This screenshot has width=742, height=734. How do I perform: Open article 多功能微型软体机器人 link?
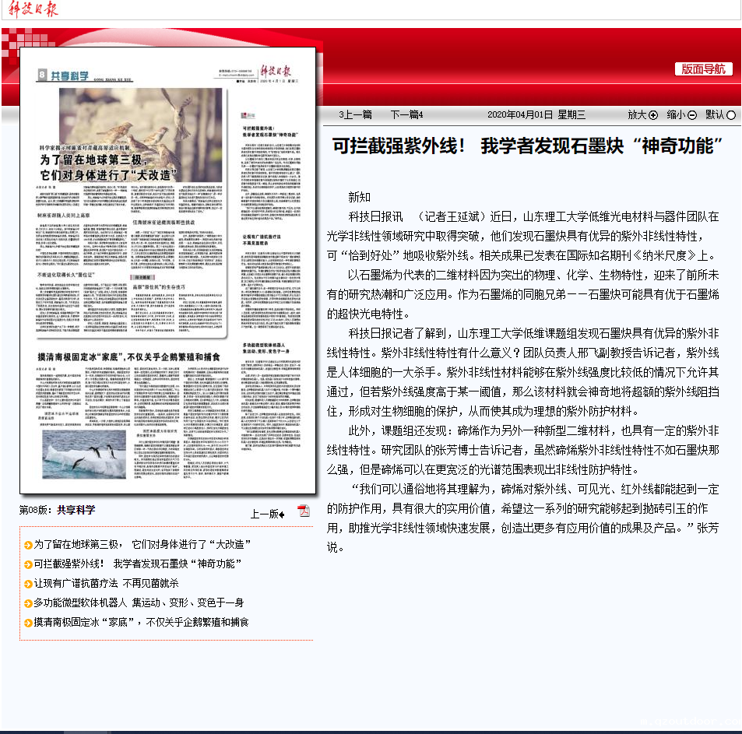click(x=139, y=603)
